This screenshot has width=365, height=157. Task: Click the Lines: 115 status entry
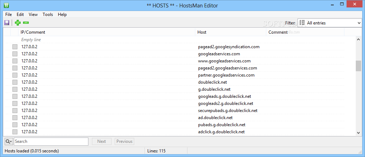pos(157,151)
